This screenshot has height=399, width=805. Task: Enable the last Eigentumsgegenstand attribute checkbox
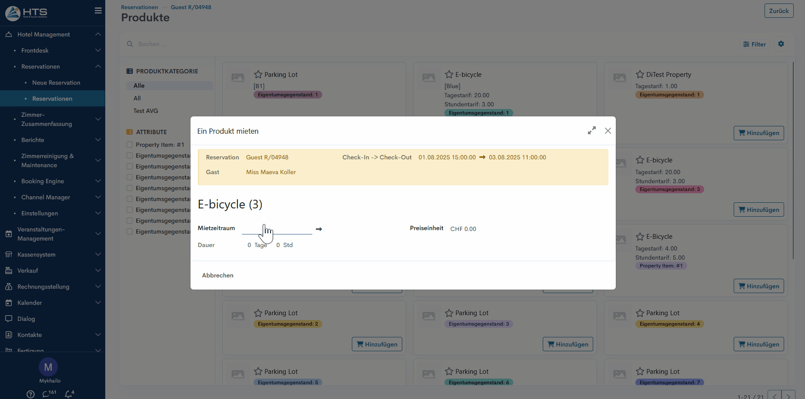click(x=130, y=231)
